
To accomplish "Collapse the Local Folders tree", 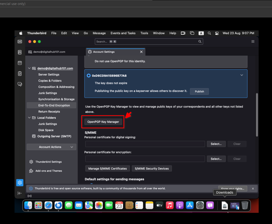I will [x=29, y=118].
